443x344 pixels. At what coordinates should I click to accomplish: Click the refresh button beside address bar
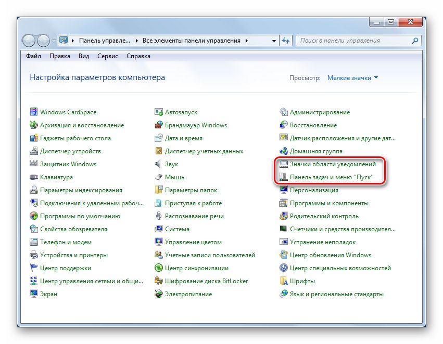tap(286, 41)
